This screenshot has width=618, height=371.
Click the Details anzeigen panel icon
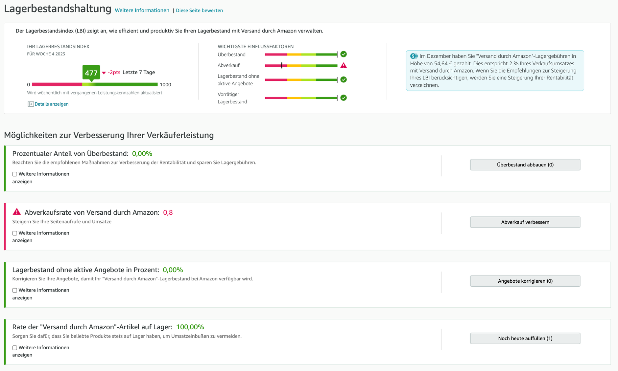[x=31, y=104]
